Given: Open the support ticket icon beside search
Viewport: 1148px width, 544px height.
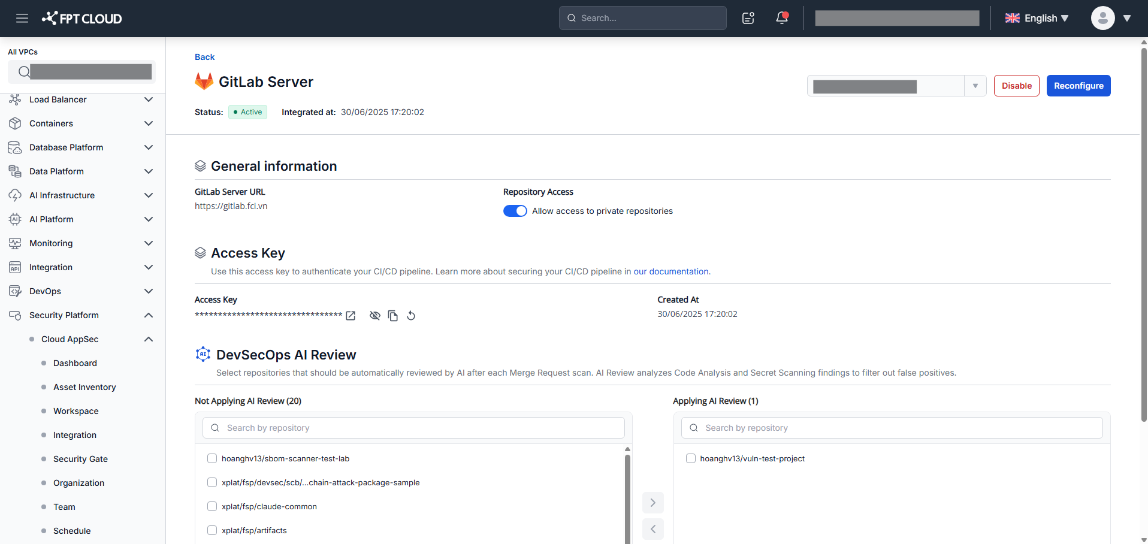Looking at the screenshot, I should (748, 18).
